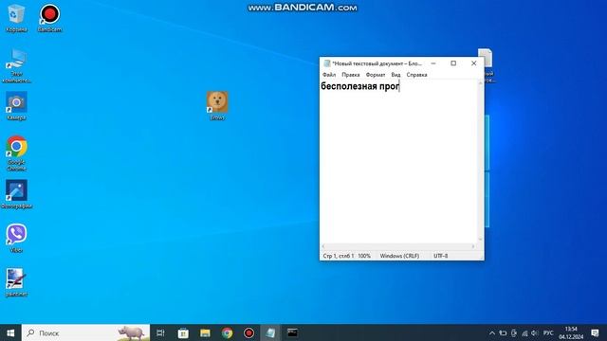Close the Notepad window
The width and height of the screenshot is (607, 341).
click(474, 63)
